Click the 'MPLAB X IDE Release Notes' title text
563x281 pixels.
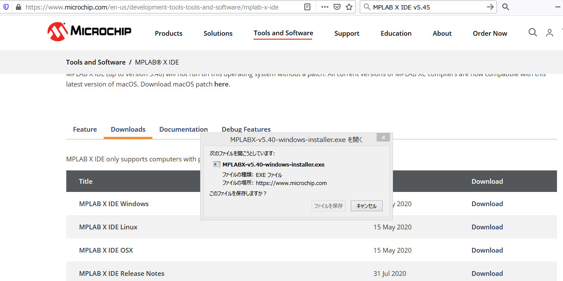(x=122, y=273)
